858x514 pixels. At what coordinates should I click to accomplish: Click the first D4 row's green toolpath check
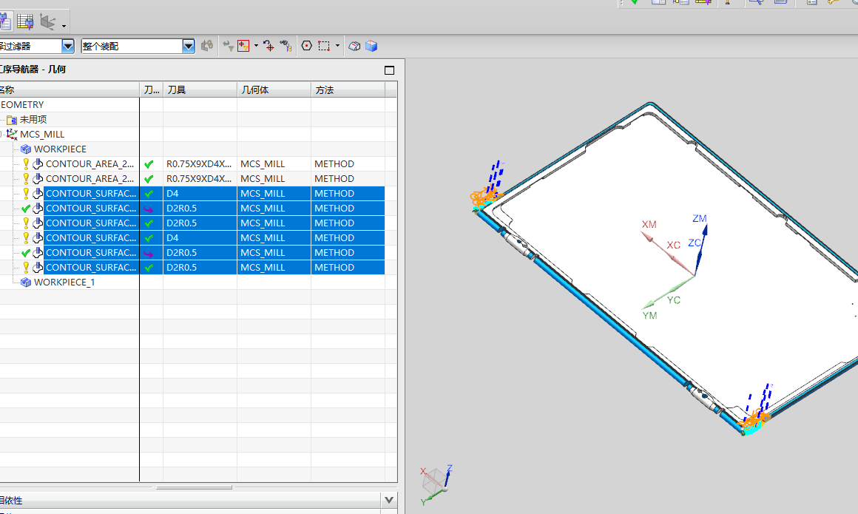click(149, 194)
